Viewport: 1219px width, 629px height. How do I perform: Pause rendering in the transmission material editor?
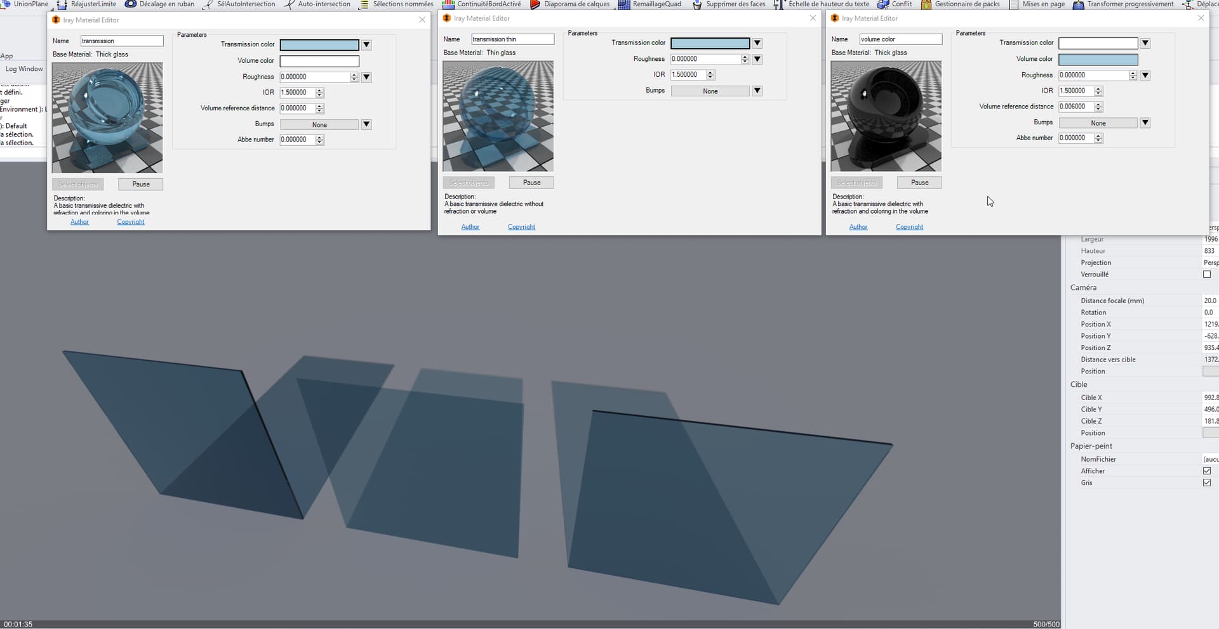140,184
